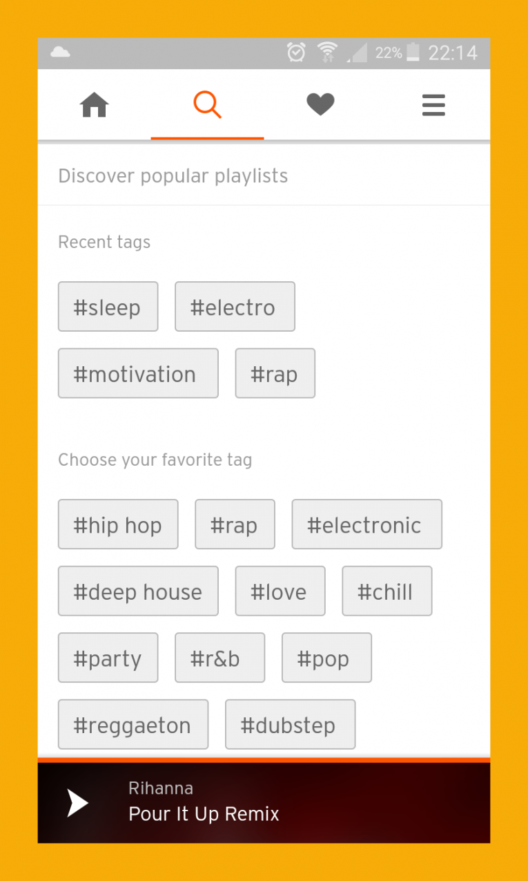The image size is (528, 881).
Task: Play "Pour It Up Remix" by Rihanna
Action: [x=76, y=803]
